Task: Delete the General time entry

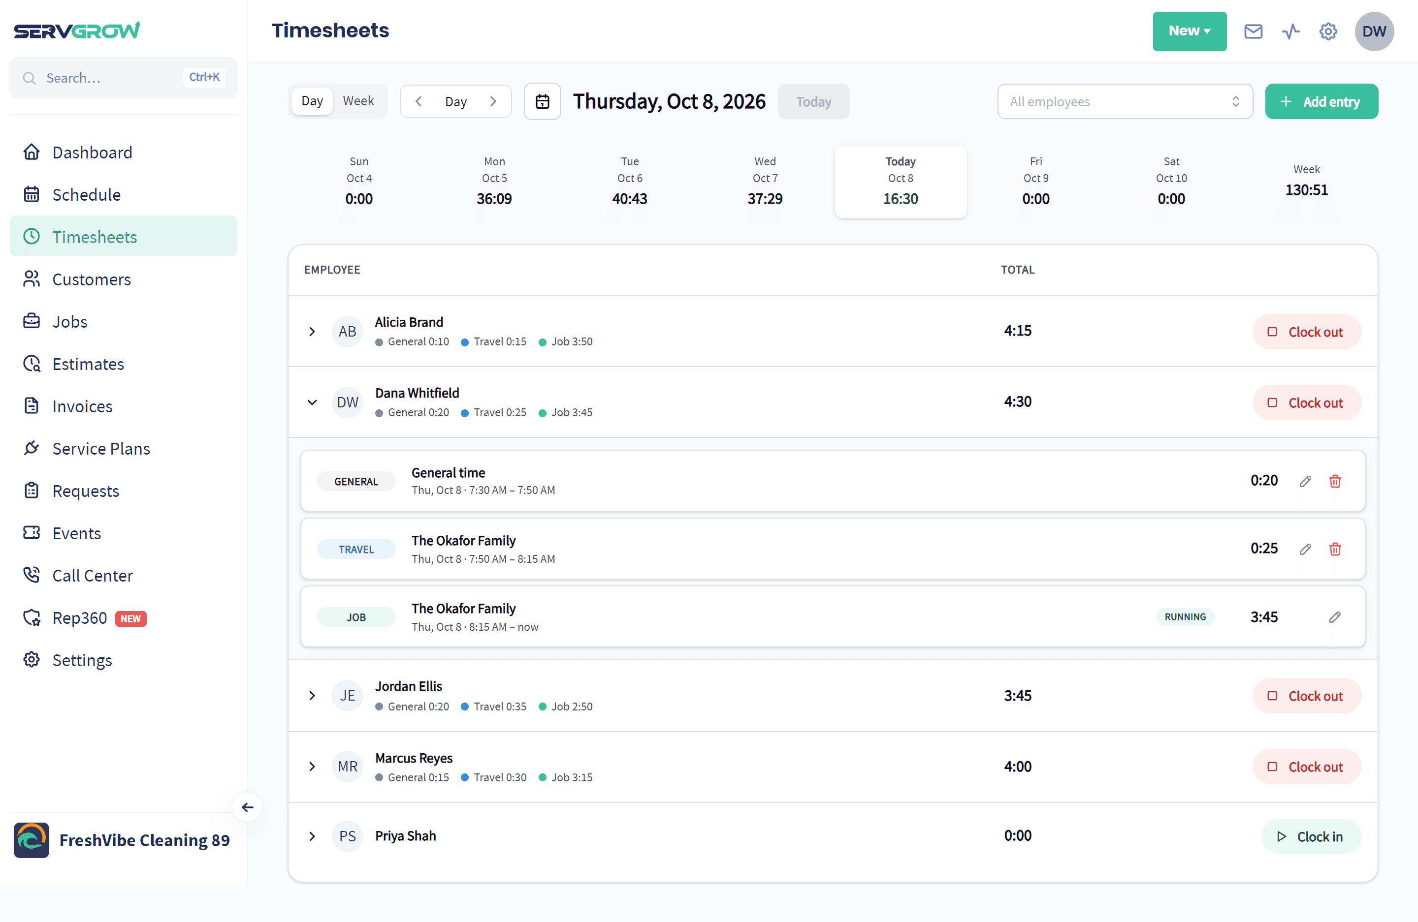Action: tap(1335, 481)
